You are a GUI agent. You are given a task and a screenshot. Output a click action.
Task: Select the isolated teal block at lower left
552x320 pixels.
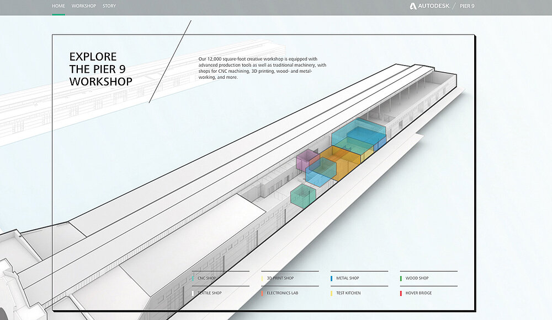(x=302, y=196)
